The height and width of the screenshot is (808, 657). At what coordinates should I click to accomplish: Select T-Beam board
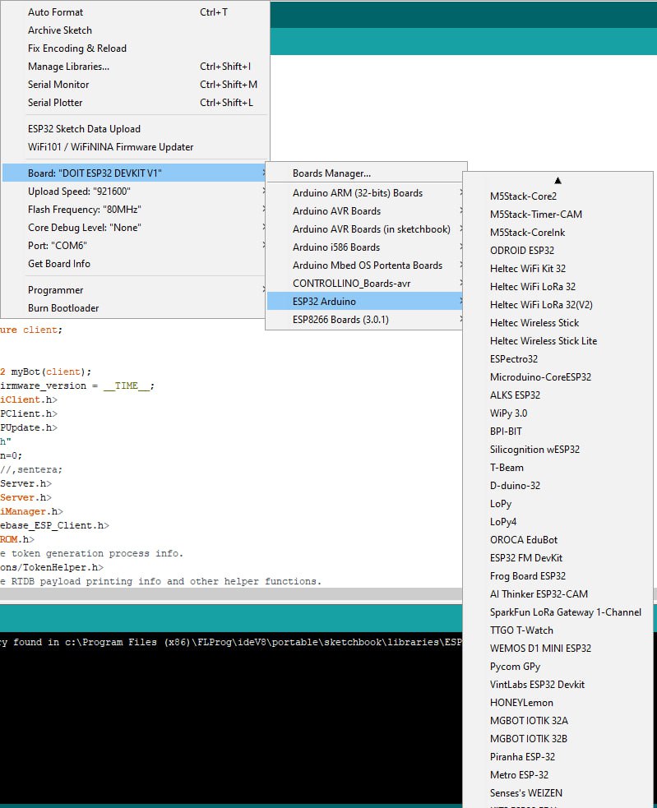pos(558,468)
